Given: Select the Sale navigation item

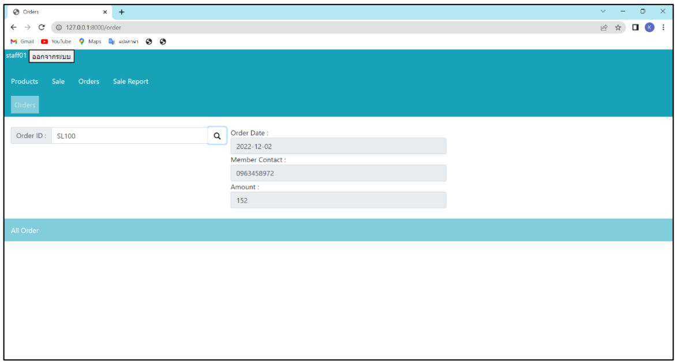Looking at the screenshot, I should click(x=58, y=81).
